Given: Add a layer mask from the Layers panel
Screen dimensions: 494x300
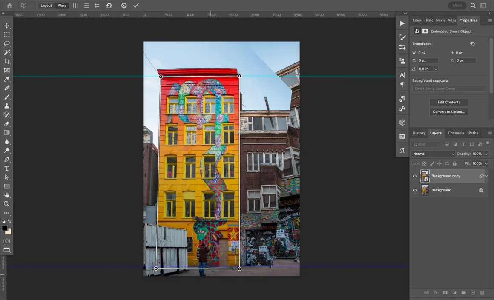Looking at the screenshot, I should pos(445,293).
